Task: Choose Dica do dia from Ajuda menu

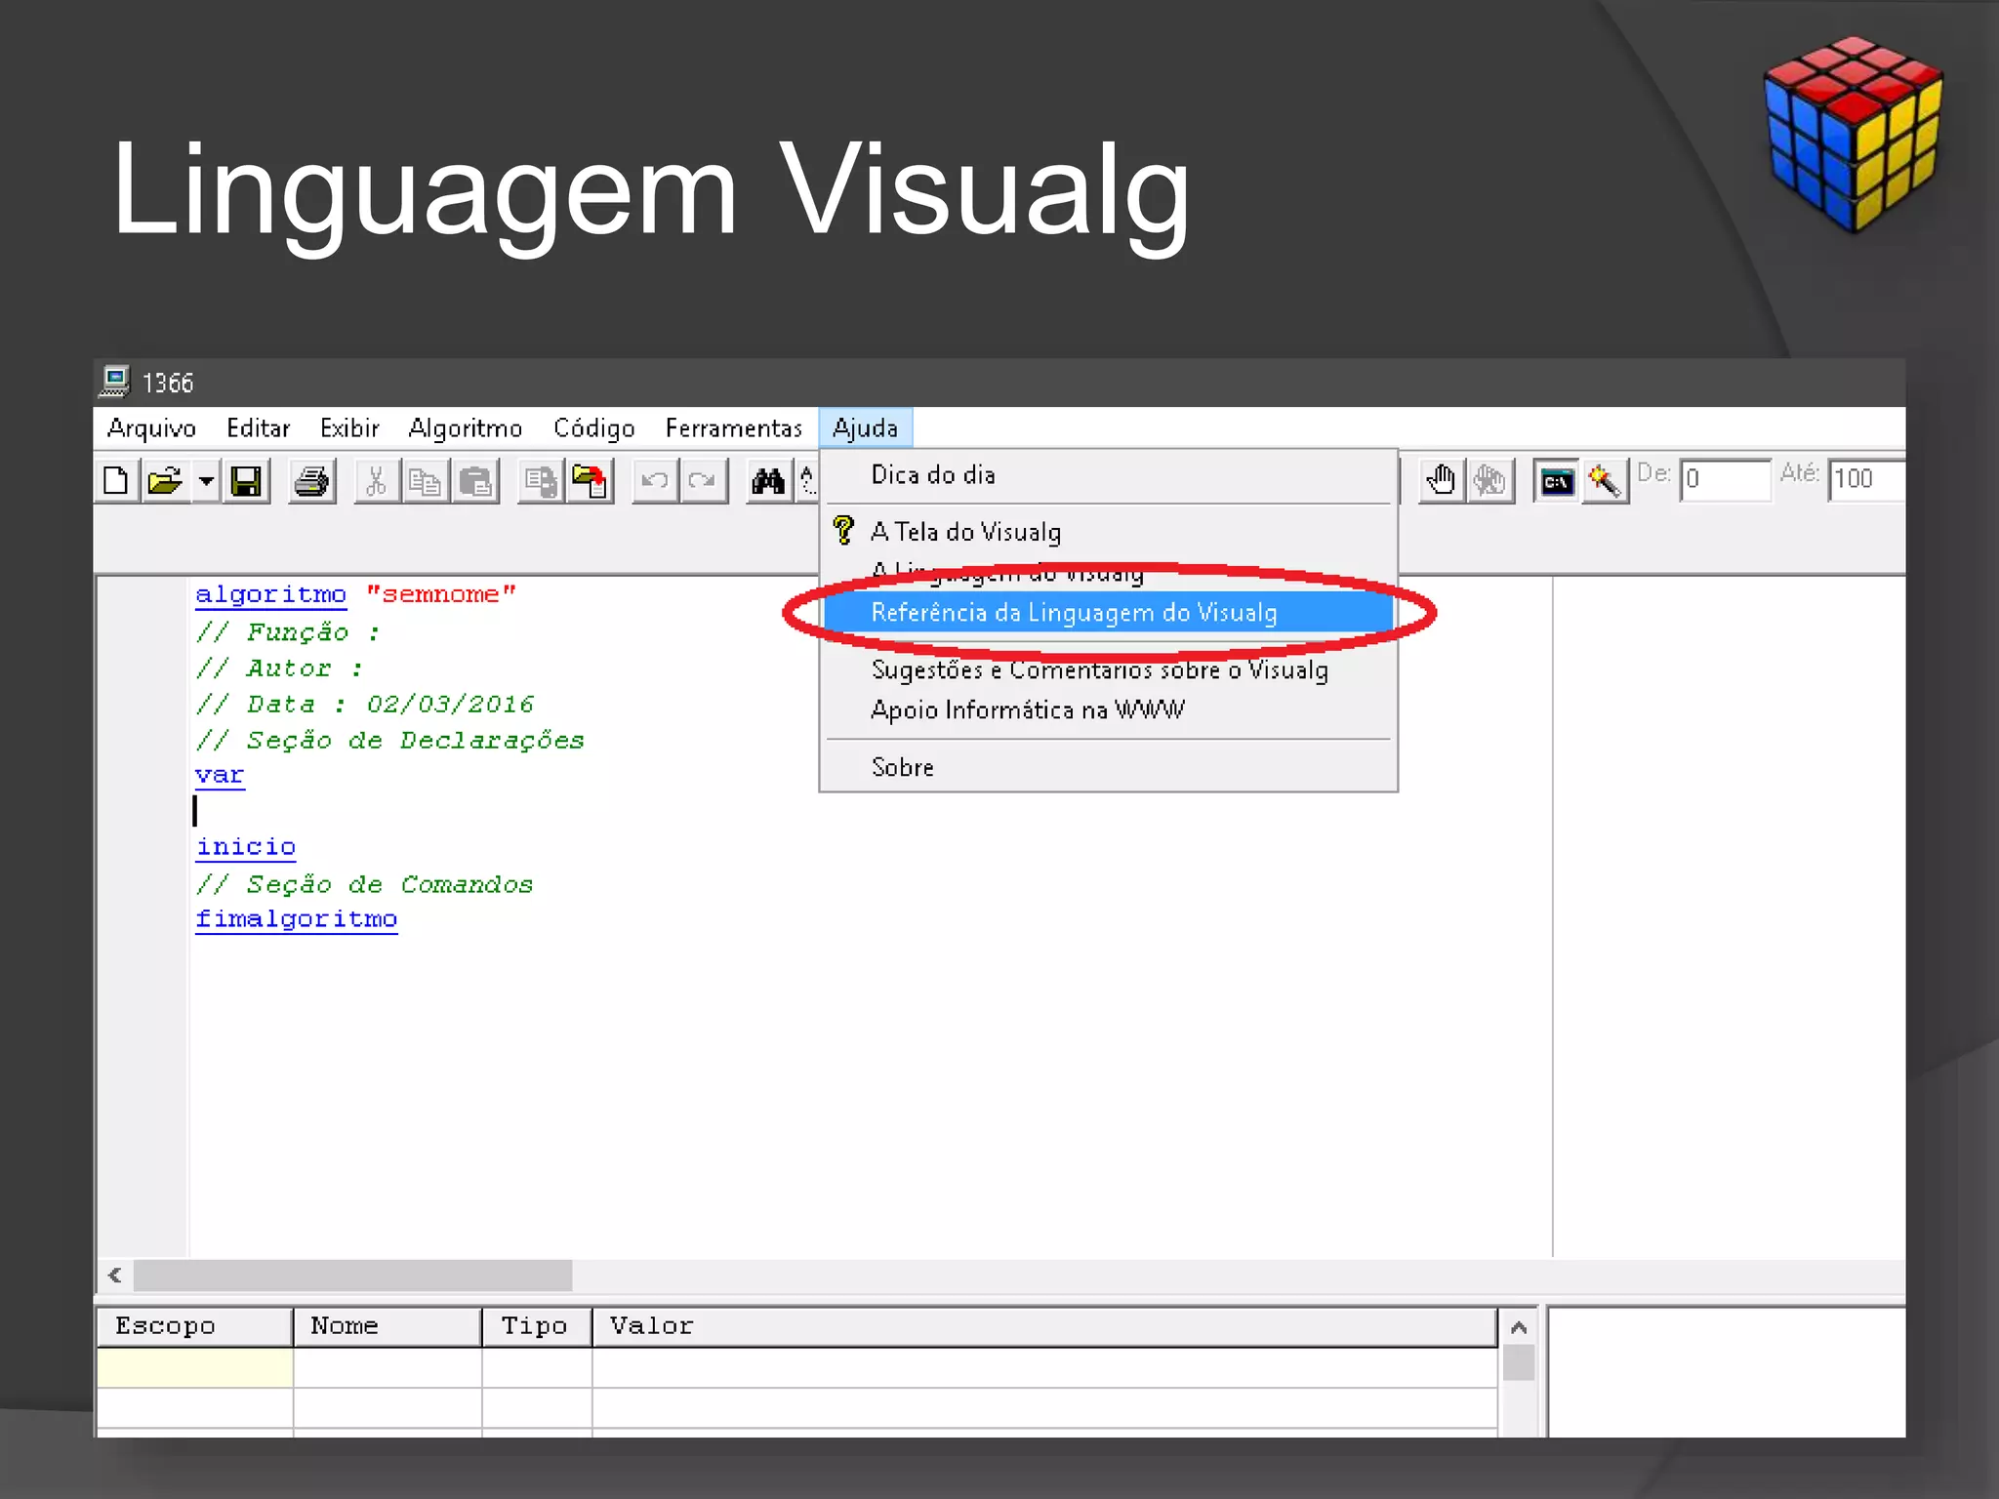Action: (1108, 475)
